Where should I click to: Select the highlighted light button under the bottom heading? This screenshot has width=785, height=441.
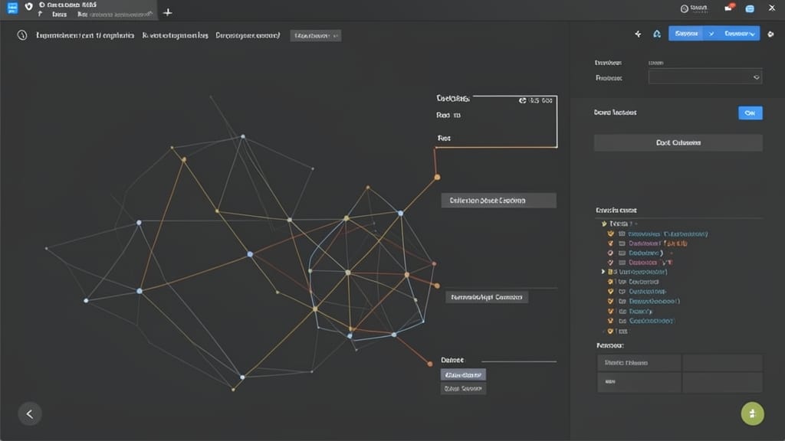[x=463, y=374]
